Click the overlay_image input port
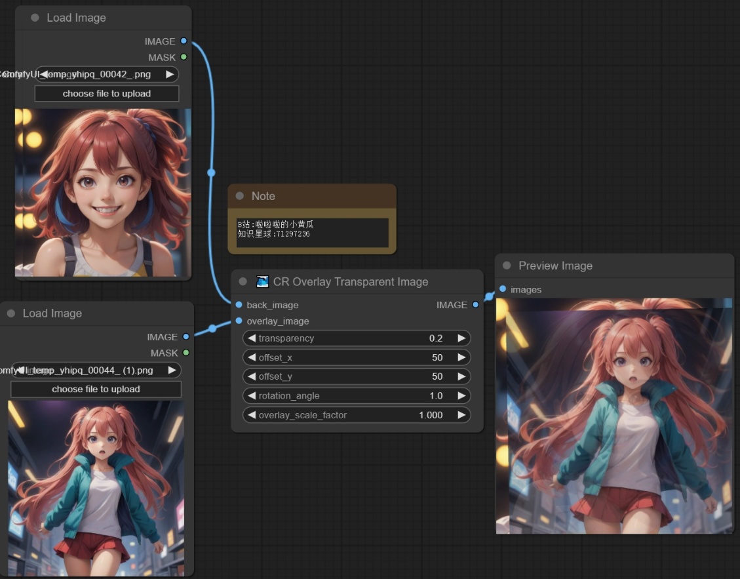Image resolution: width=740 pixels, height=579 pixels. pos(239,321)
